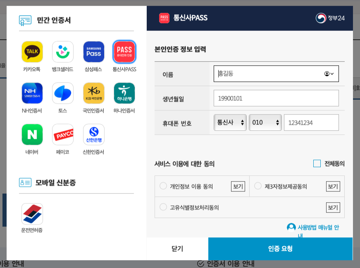360x268 pixels.
Task: Click the 민간 인증서 heading
Action: tap(54, 20)
